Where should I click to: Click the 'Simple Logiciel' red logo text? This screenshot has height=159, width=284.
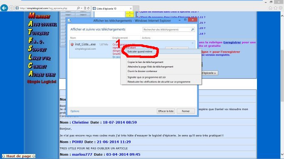tap(42, 82)
